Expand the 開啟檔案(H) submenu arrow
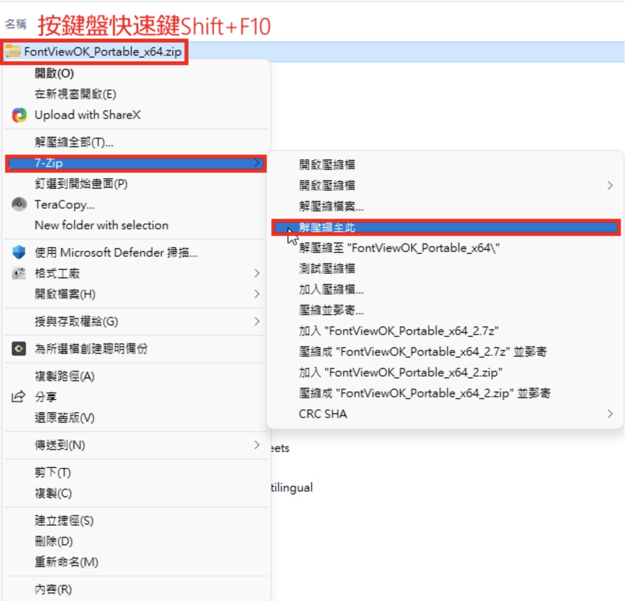This screenshot has width=626, height=601. [x=257, y=294]
